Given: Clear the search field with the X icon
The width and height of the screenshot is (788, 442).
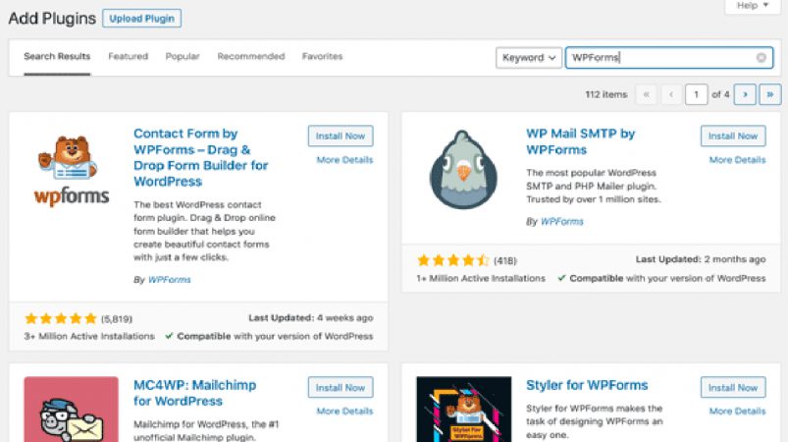Looking at the screenshot, I should click(x=762, y=58).
